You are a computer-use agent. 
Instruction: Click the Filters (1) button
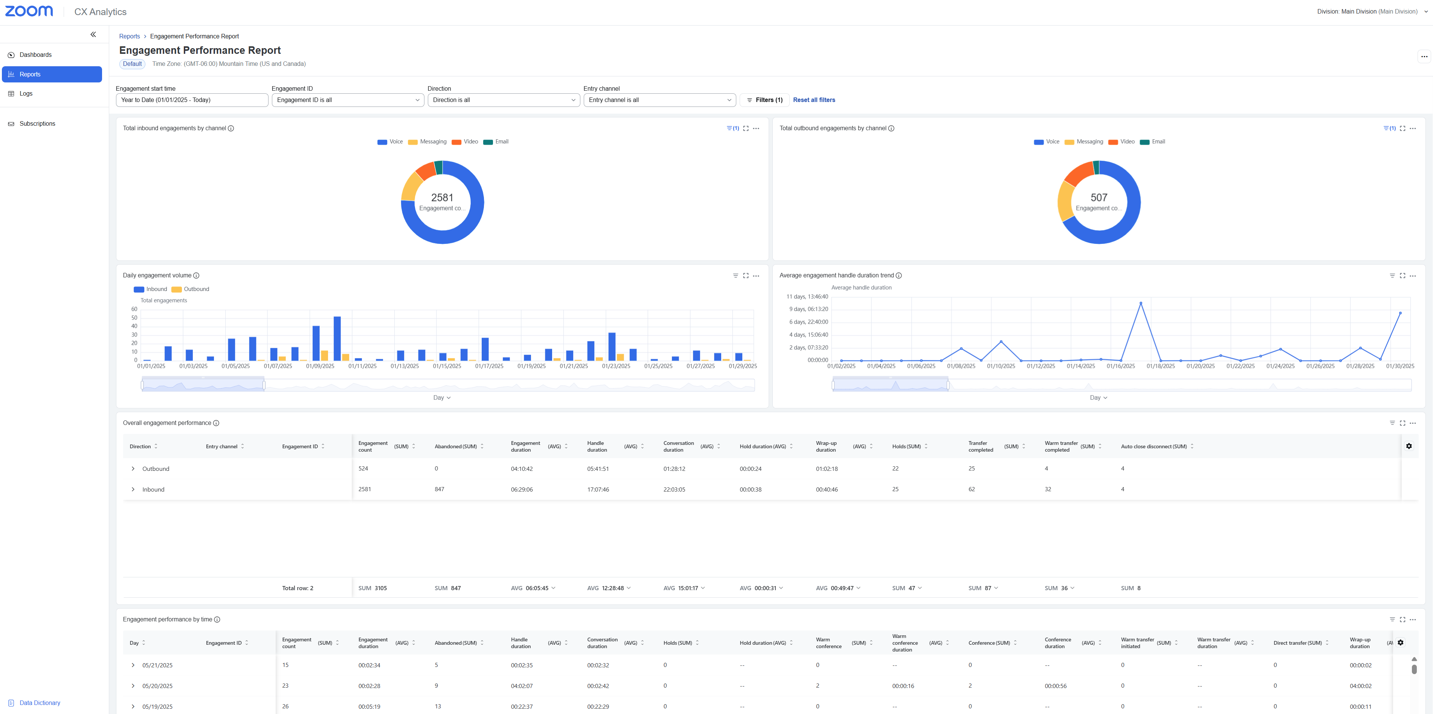(765, 100)
